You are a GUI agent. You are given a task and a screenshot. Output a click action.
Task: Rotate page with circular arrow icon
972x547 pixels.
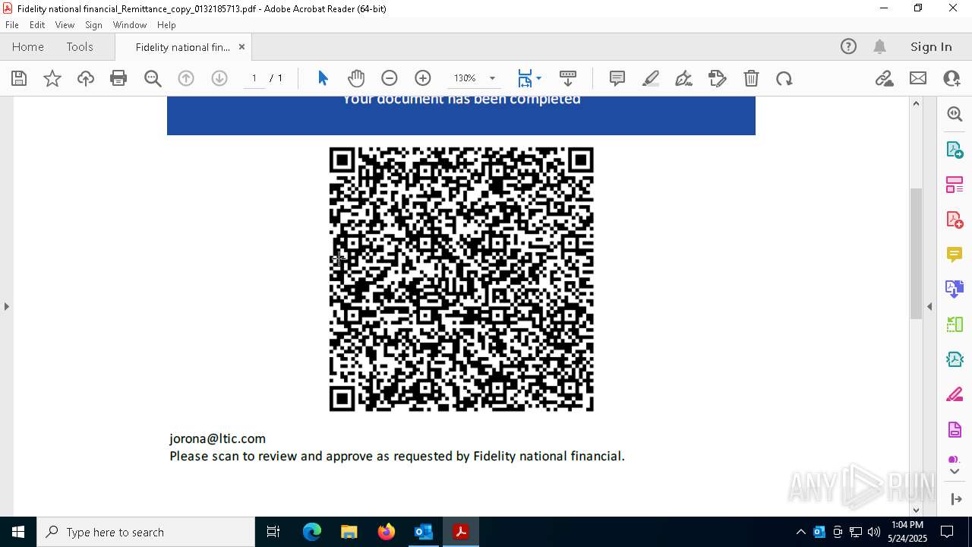pos(784,78)
